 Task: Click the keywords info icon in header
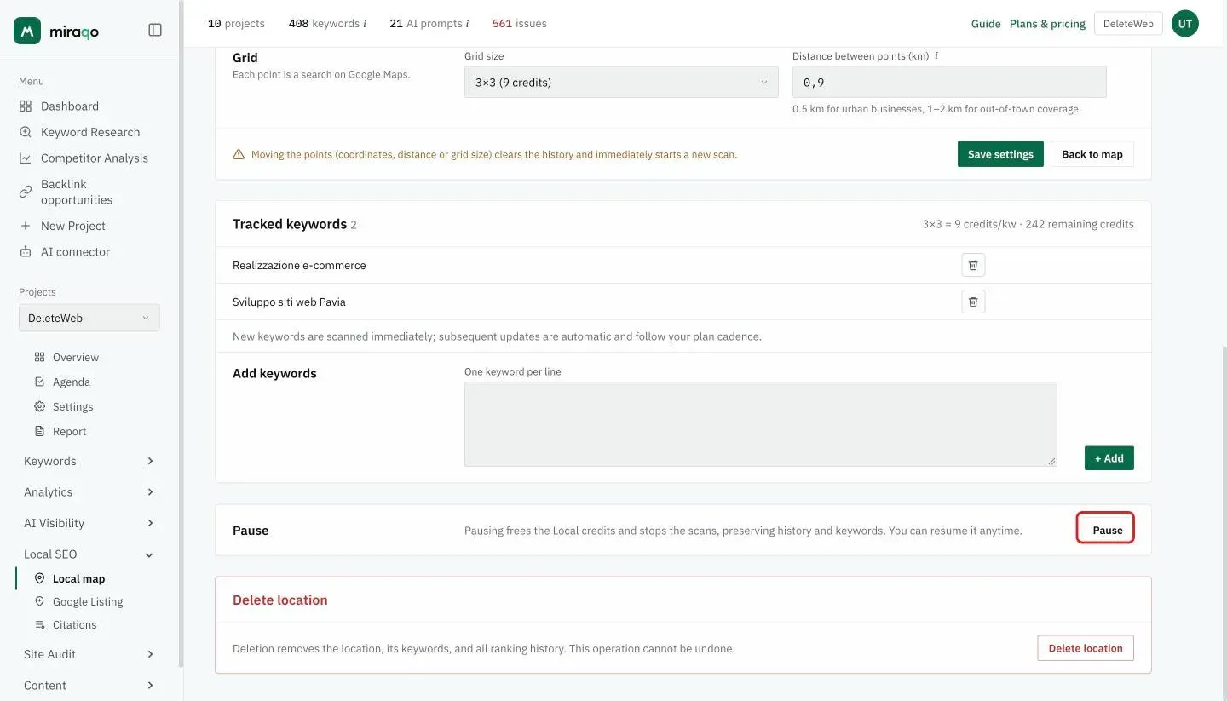point(365,24)
